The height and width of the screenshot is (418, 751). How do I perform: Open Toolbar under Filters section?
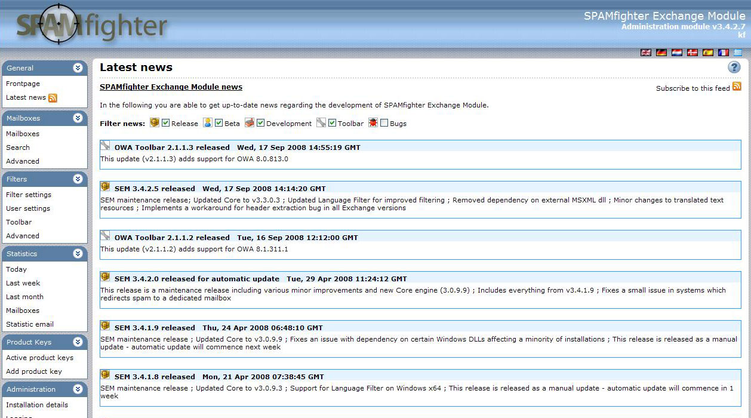click(19, 222)
